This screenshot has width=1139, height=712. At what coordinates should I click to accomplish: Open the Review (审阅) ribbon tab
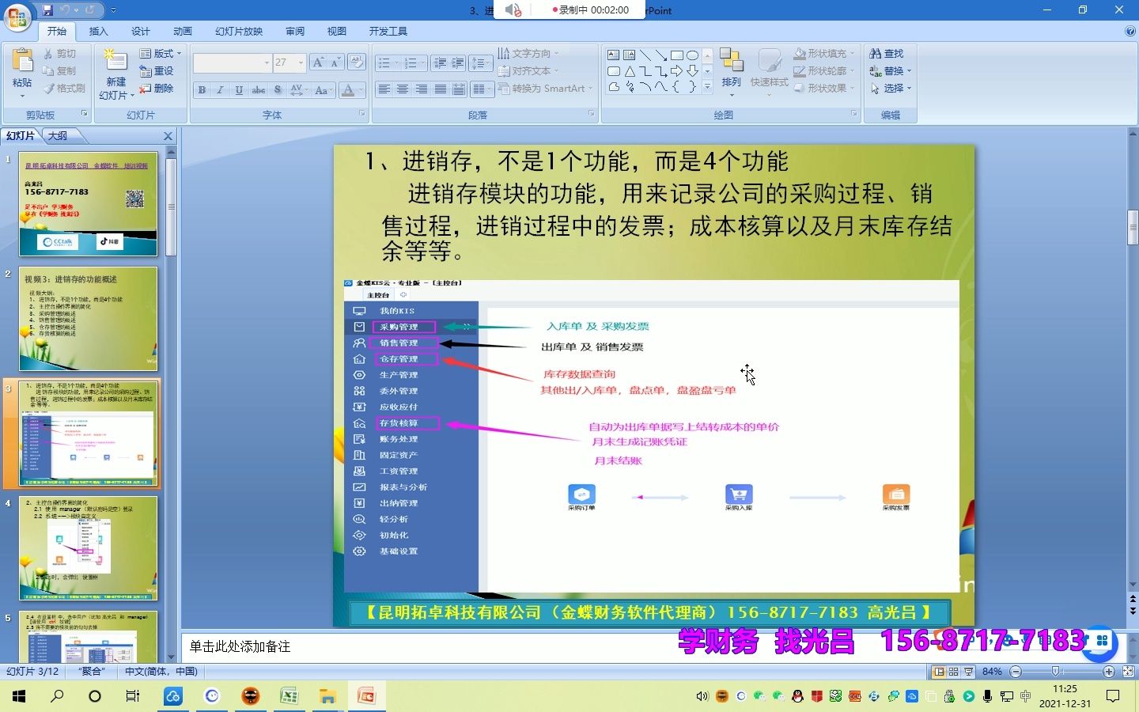[x=295, y=31]
